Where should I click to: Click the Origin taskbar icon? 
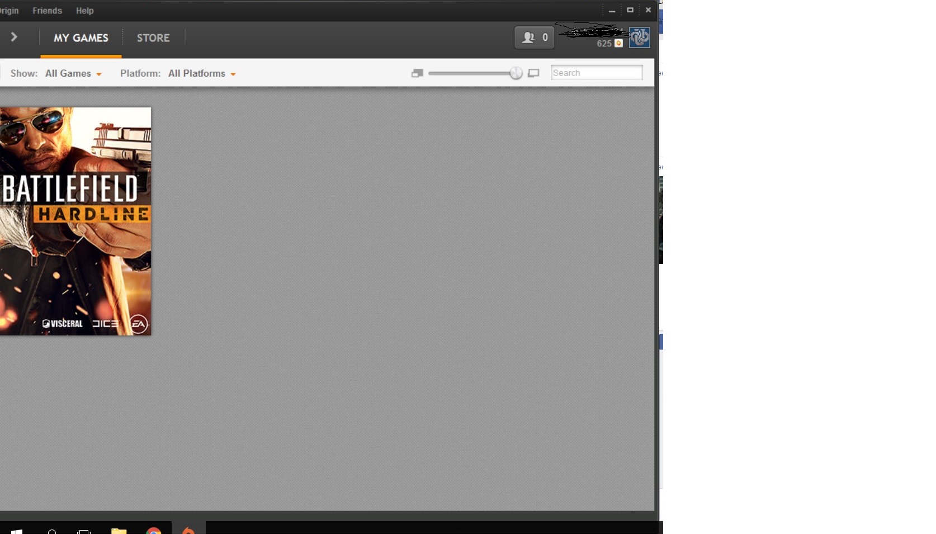tap(188, 530)
